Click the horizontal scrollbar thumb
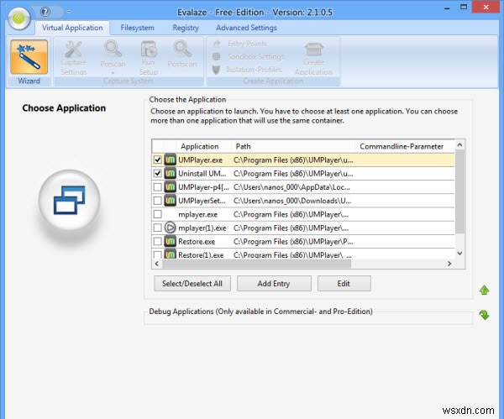The height and width of the screenshot is (419, 504). click(256, 264)
